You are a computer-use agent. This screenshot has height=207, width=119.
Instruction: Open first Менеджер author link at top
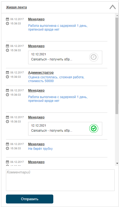tap(36, 19)
